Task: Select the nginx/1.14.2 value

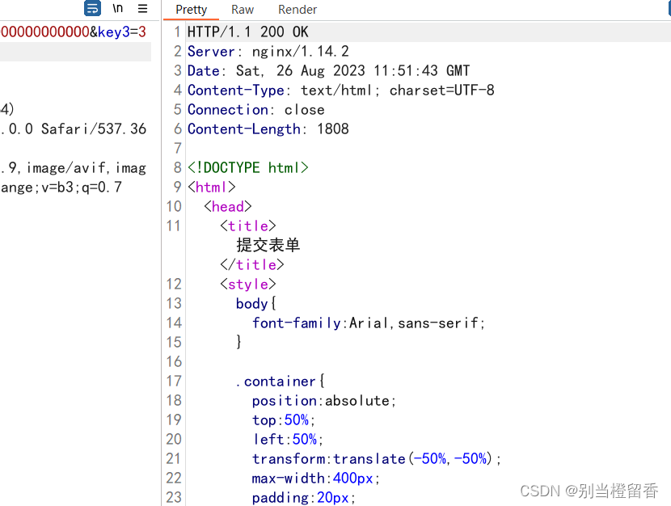Action: (301, 51)
